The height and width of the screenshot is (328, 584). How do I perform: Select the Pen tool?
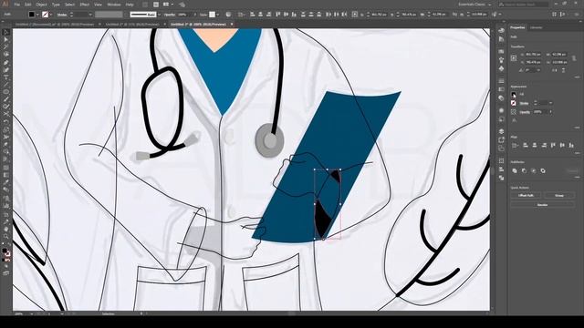pos(6,62)
